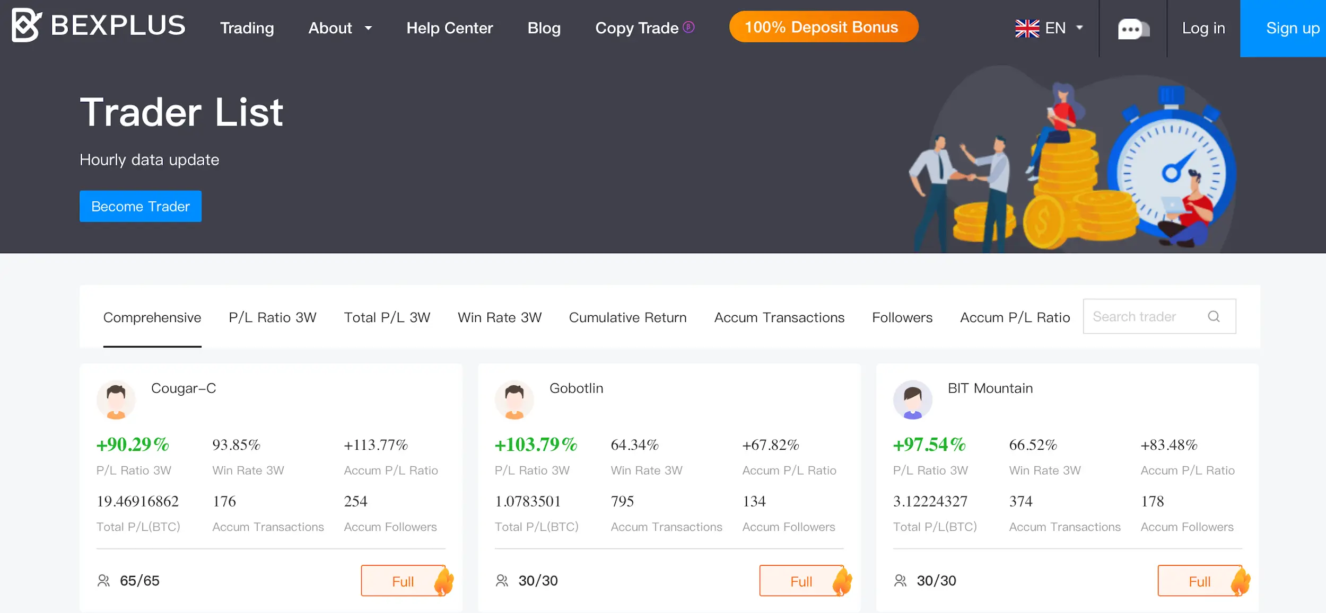Click the Search trader input field
This screenshot has width=1326, height=613.
point(1159,316)
